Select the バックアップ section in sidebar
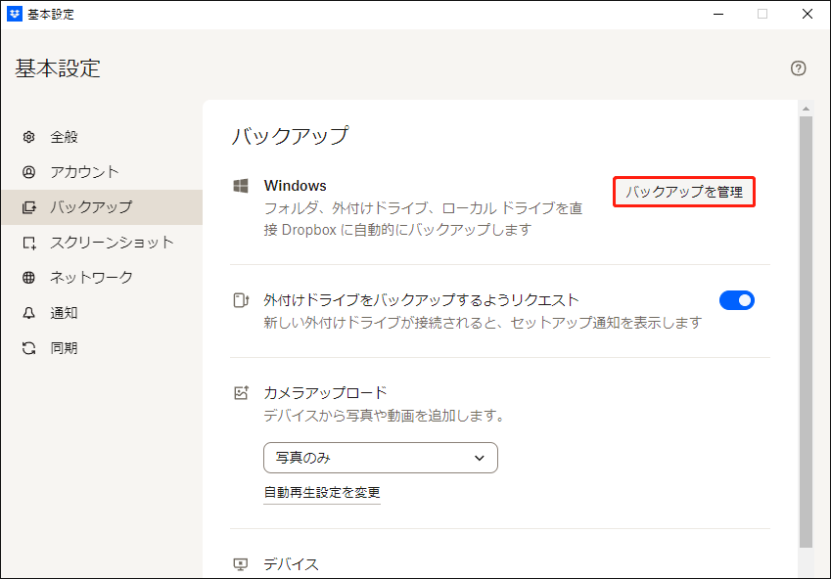The width and height of the screenshot is (831, 579). [102, 207]
